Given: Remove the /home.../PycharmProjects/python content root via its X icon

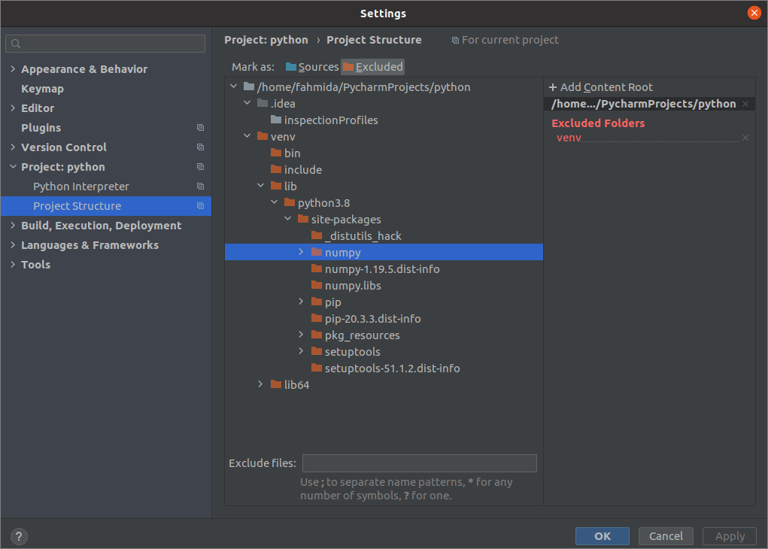Looking at the screenshot, I should coord(744,103).
